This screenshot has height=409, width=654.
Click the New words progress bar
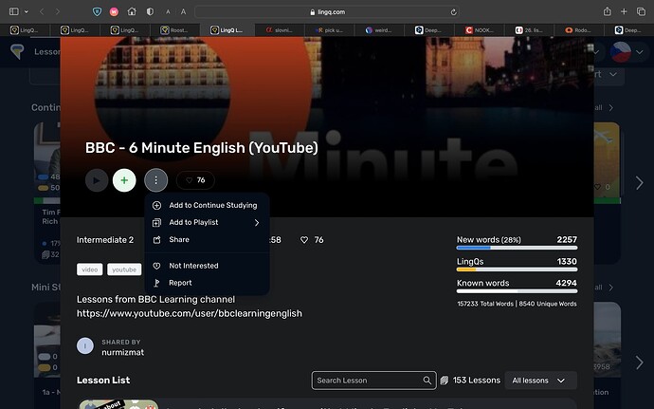(518, 248)
